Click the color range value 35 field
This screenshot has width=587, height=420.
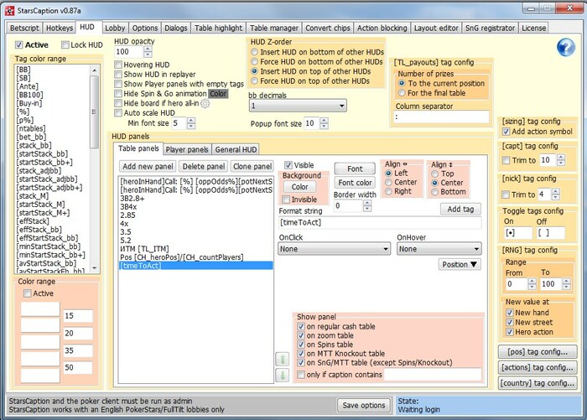(x=78, y=350)
